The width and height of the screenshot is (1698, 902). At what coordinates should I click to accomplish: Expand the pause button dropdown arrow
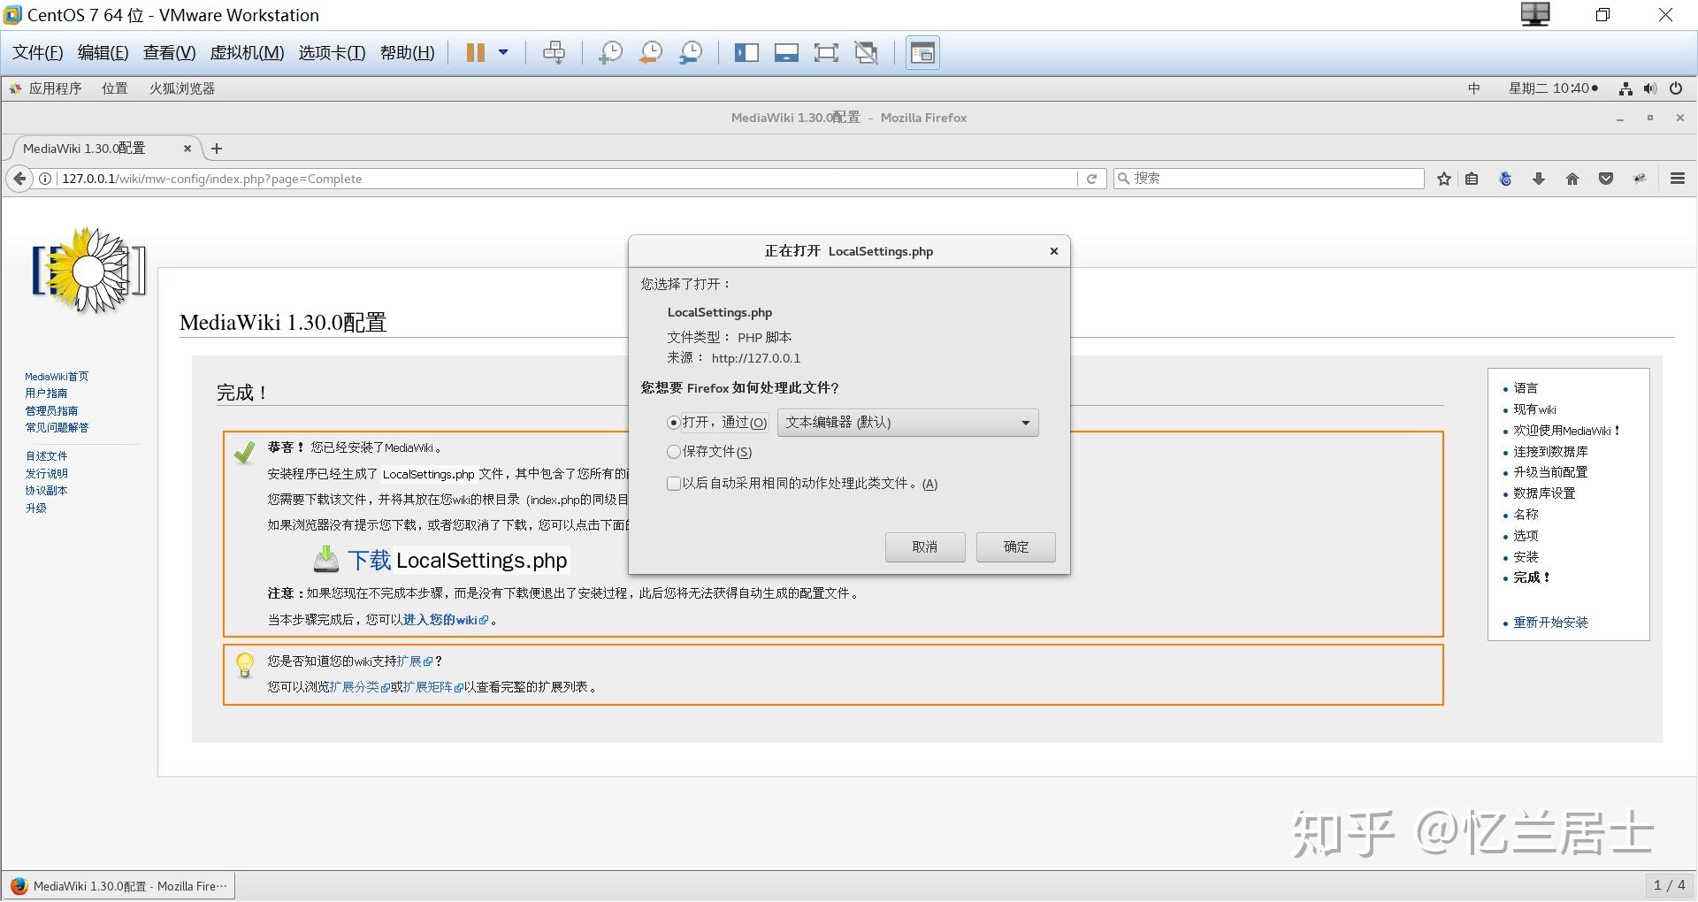[504, 52]
